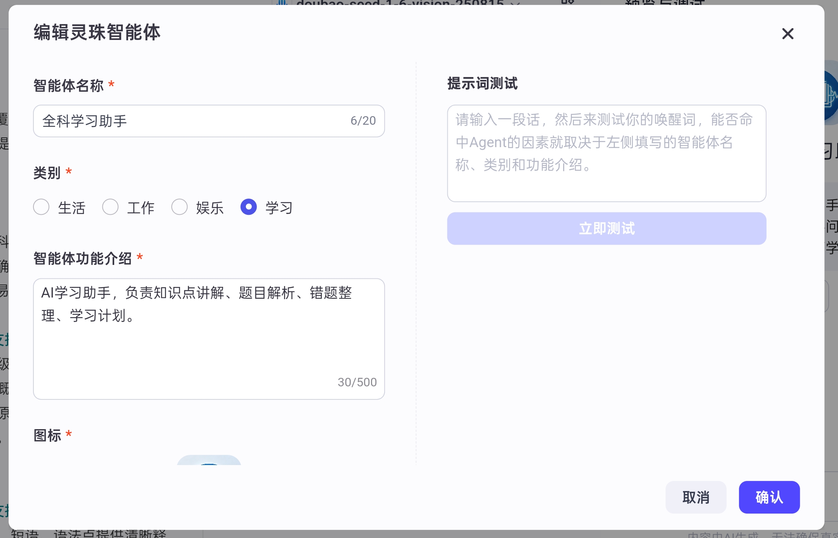Screen dimensions: 838x538
Task: Click the 30/500 counter in description box
Action: [x=357, y=382]
